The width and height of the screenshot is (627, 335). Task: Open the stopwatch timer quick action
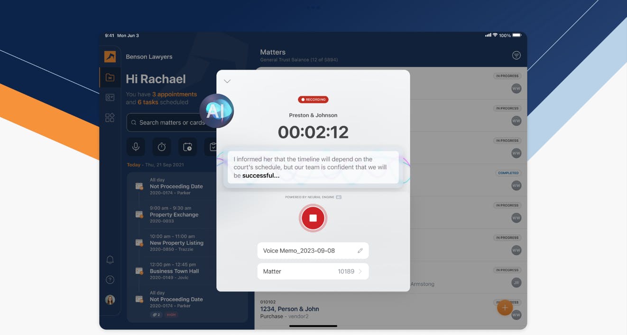pyautogui.click(x=162, y=147)
